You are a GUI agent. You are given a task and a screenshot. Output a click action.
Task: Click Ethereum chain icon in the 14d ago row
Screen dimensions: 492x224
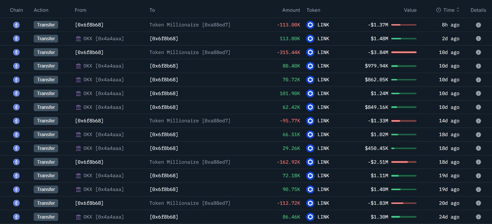tap(16, 121)
